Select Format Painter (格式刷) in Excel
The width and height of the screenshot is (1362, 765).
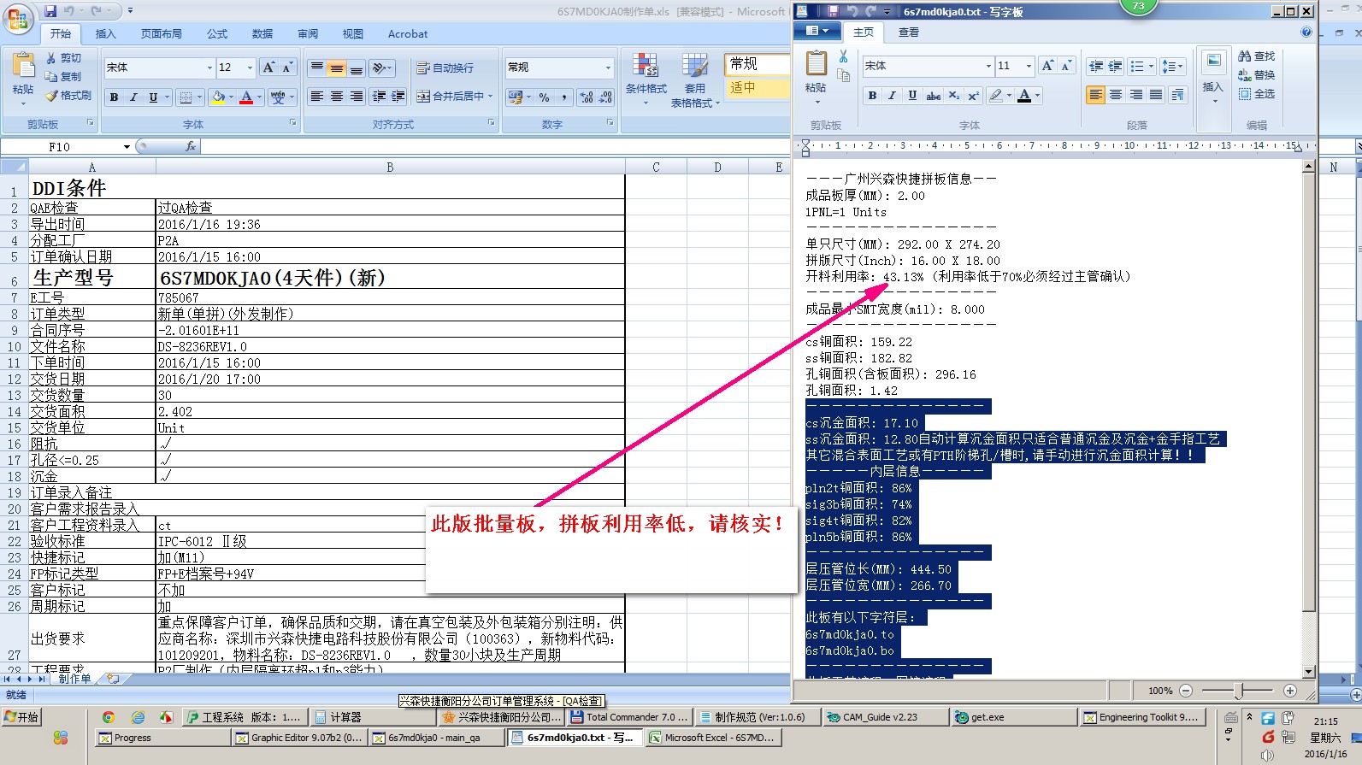click(68, 96)
